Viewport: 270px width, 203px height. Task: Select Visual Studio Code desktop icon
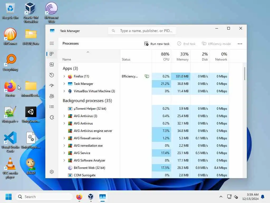pos(10,142)
